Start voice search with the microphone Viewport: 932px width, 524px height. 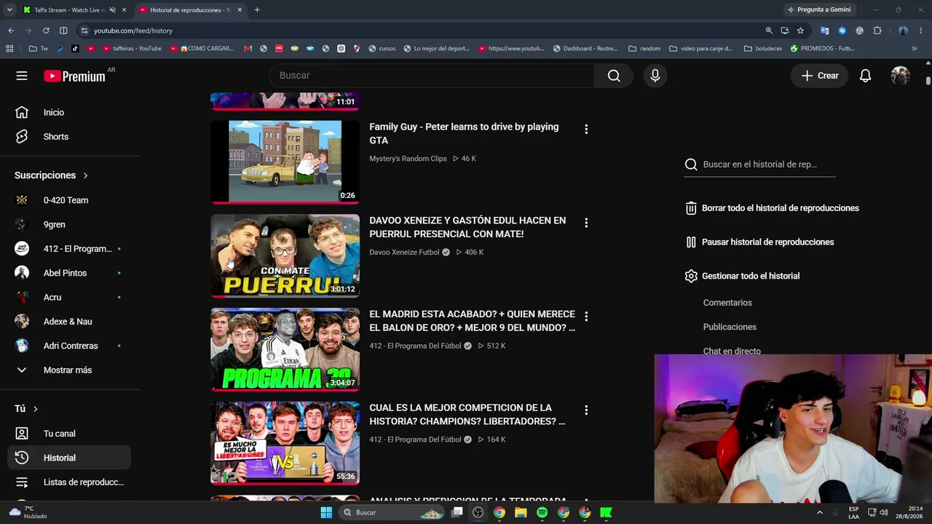click(x=655, y=76)
